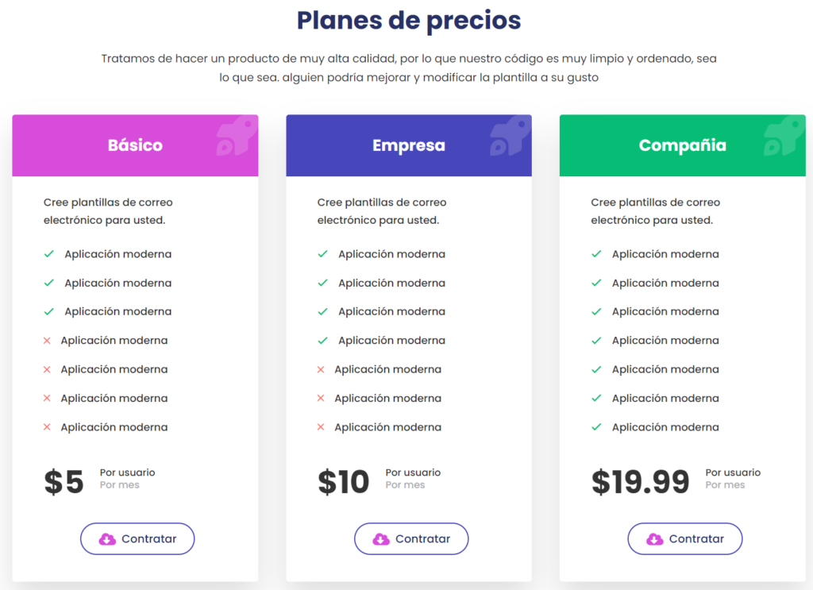813x590 pixels.
Task: Click the last green checkmark in Compañia plan
Action: tap(597, 427)
